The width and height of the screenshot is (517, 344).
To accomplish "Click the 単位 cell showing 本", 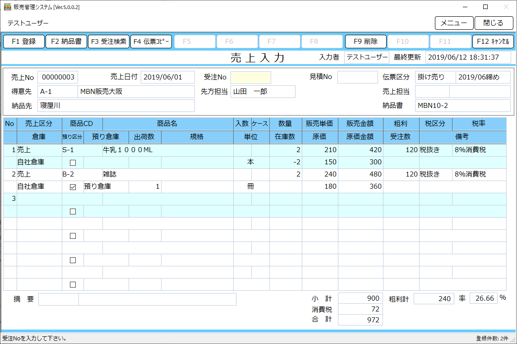I will tap(251, 162).
